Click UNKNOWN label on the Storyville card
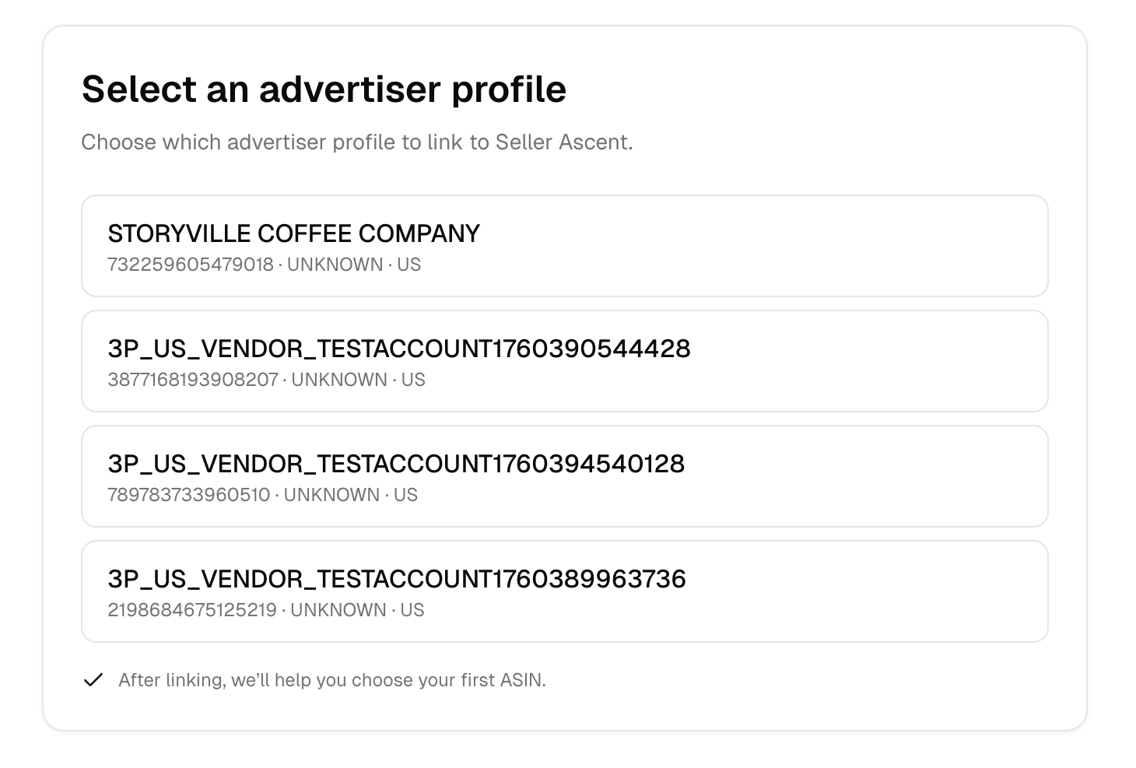This screenshot has width=1136, height=768. coord(334,265)
